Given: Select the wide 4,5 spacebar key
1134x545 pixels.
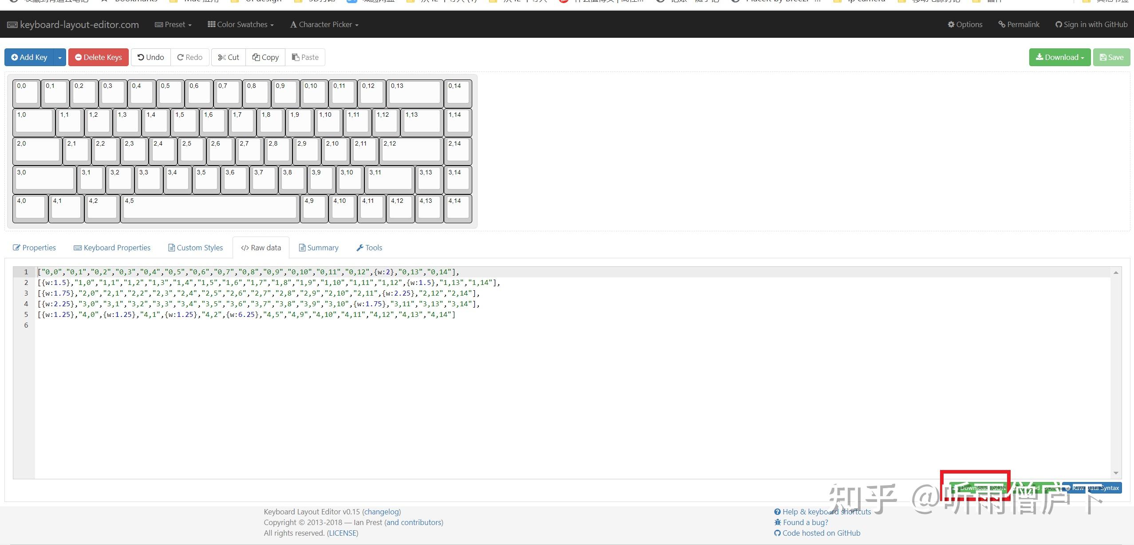Looking at the screenshot, I should (209, 207).
